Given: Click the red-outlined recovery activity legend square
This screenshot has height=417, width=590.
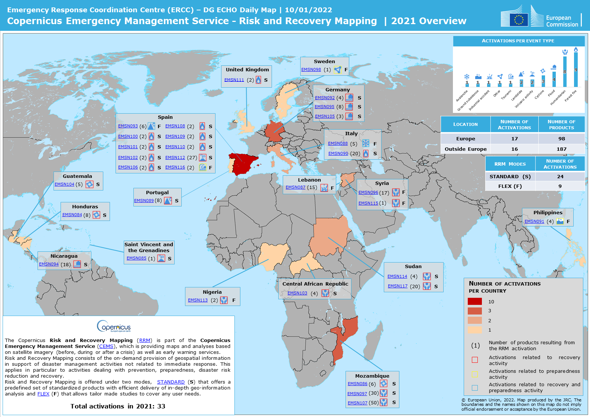Looking at the screenshot, I should tap(474, 360).
